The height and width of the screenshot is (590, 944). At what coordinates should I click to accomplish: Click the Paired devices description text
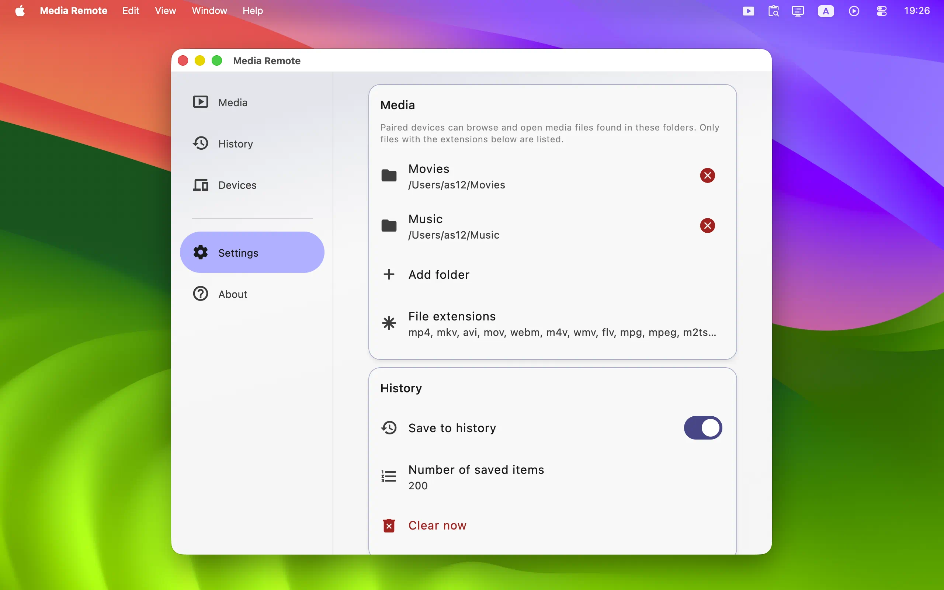tap(550, 133)
